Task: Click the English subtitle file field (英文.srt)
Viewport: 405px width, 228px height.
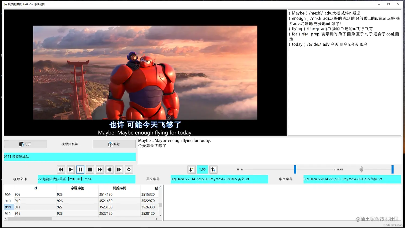Action: [219, 179]
